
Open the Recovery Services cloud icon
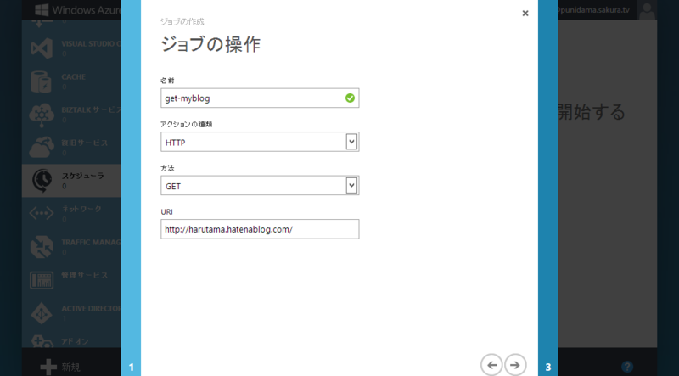coord(42,148)
